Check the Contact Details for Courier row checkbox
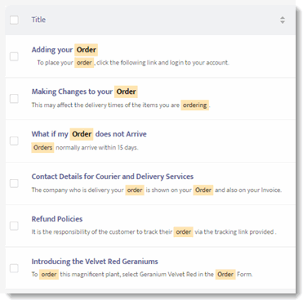Image resolution: width=303 pixels, height=300 pixels. (14, 183)
